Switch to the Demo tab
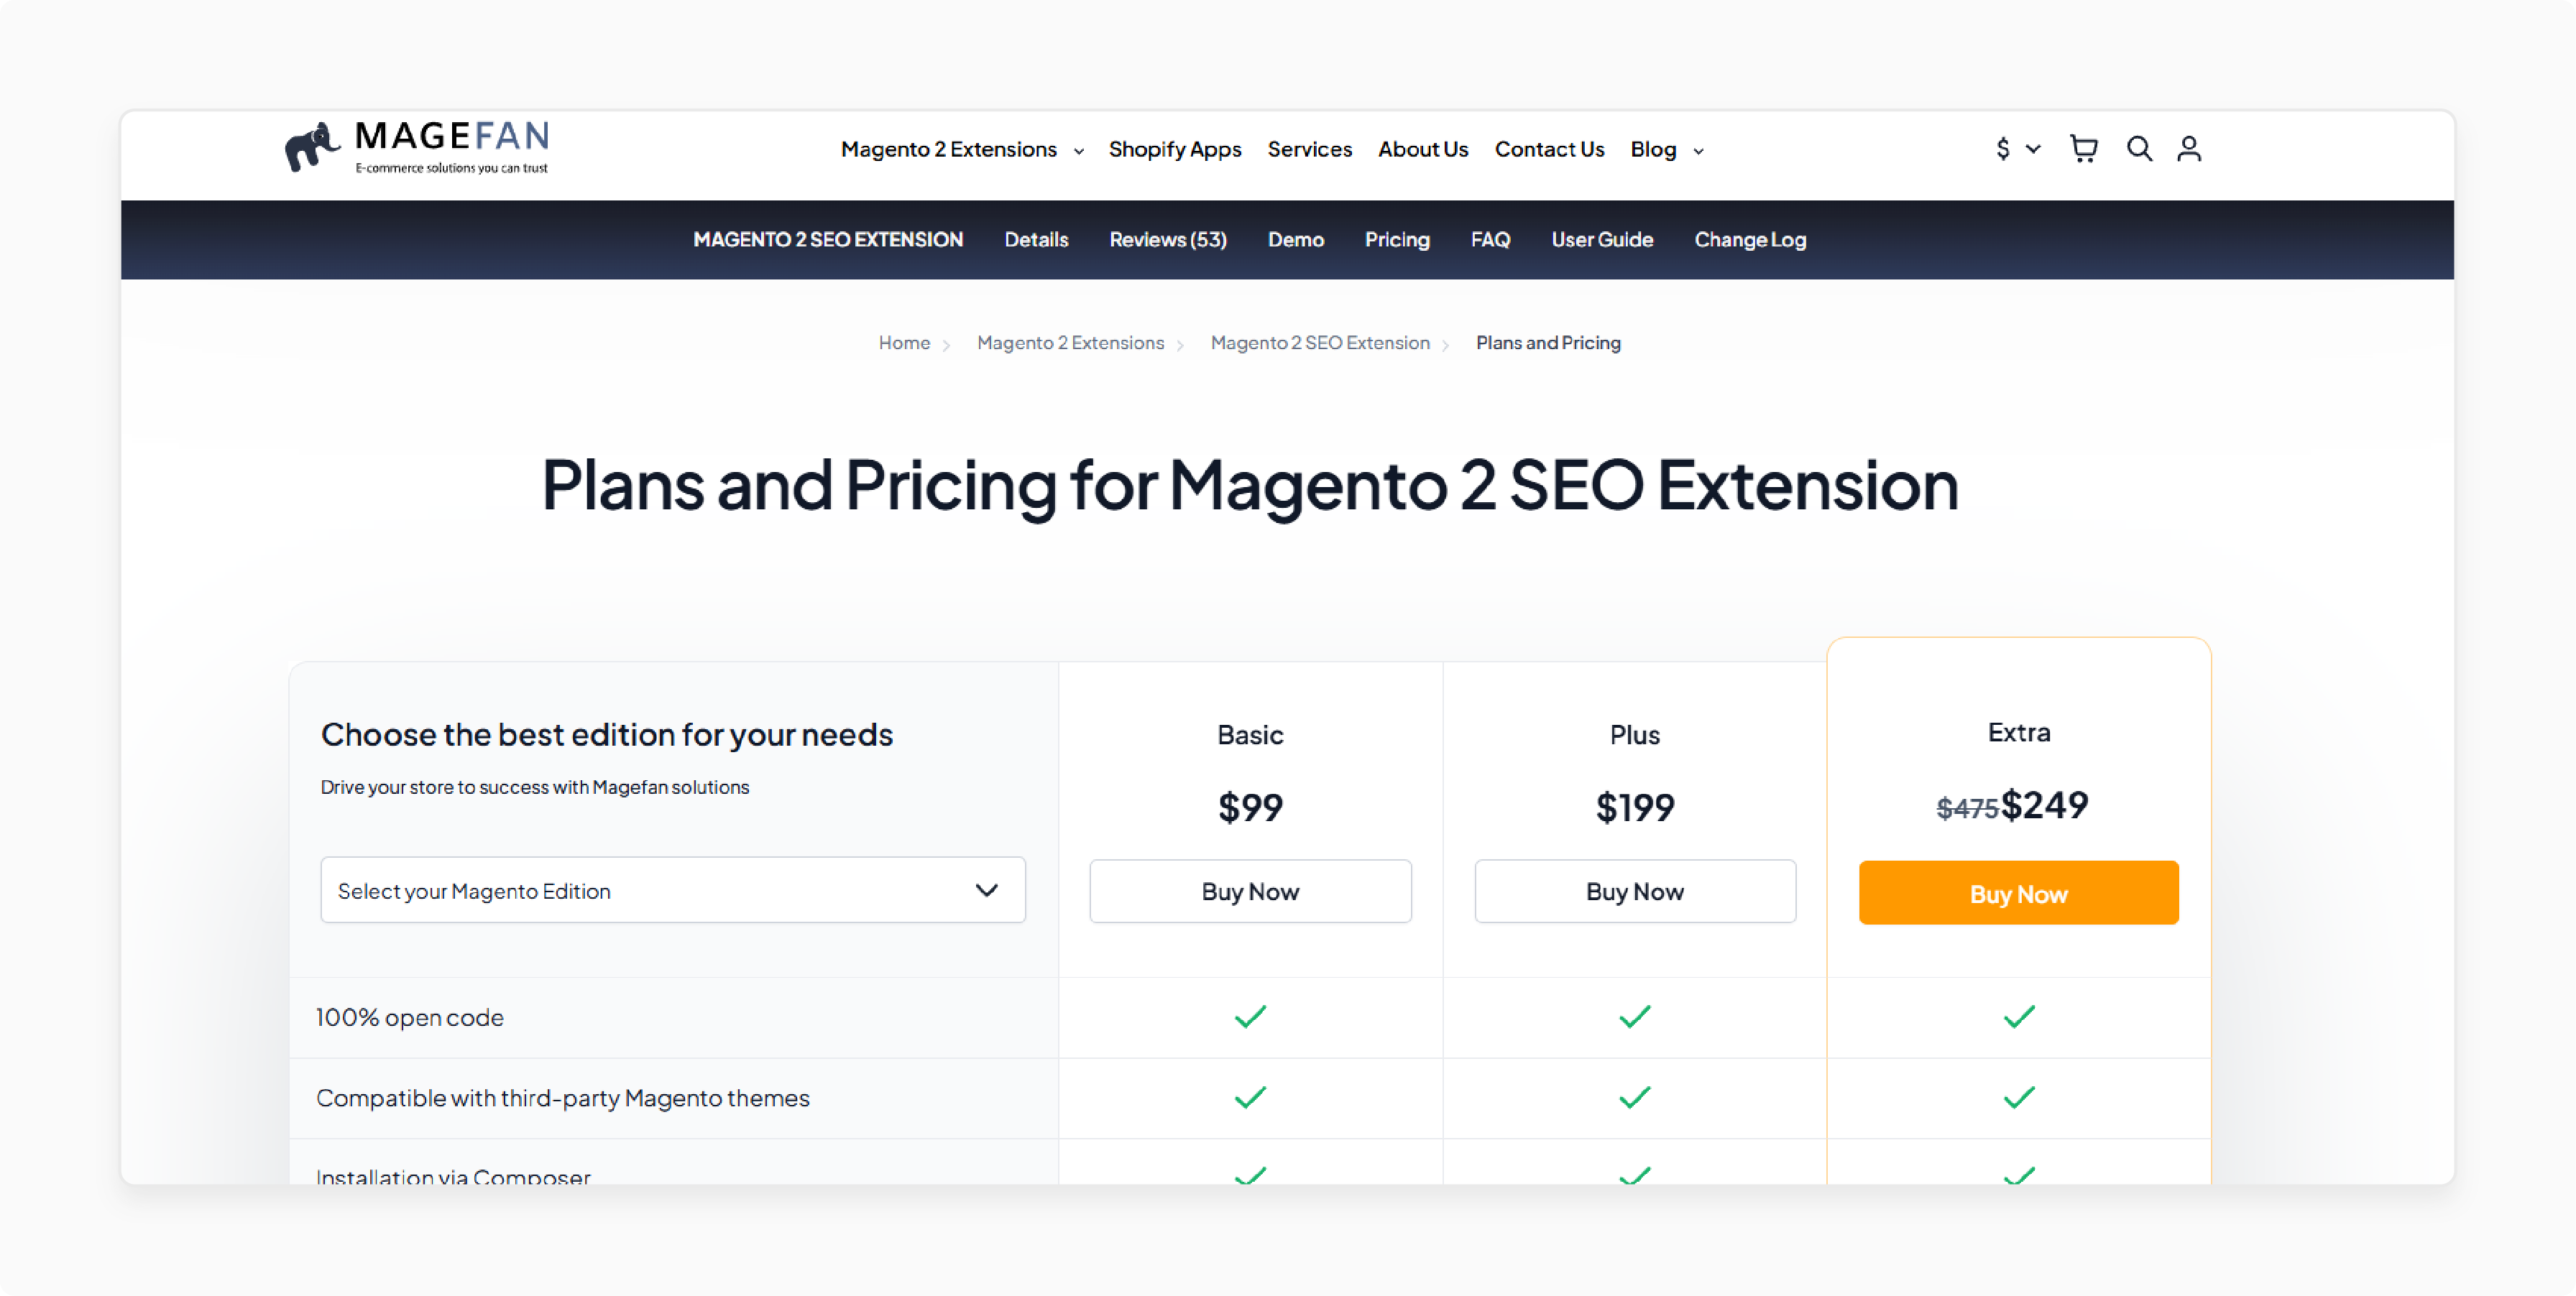This screenshot has height=1296, width=2576. tap(1296, 240)
